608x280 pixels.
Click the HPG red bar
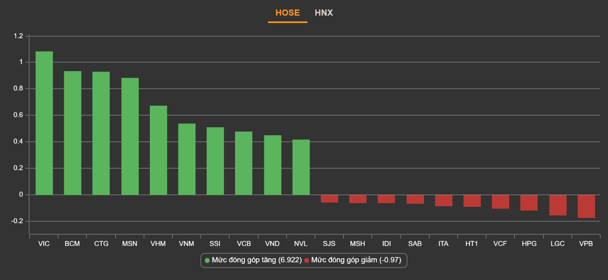point(529,203)
